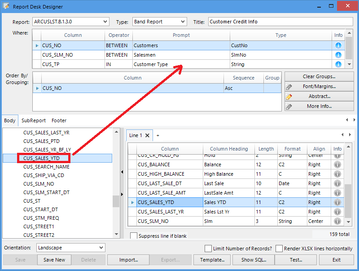Screen dimensions: 359x271
Task: Open the Orientation dropdown
Action: [x=101, y=248]
